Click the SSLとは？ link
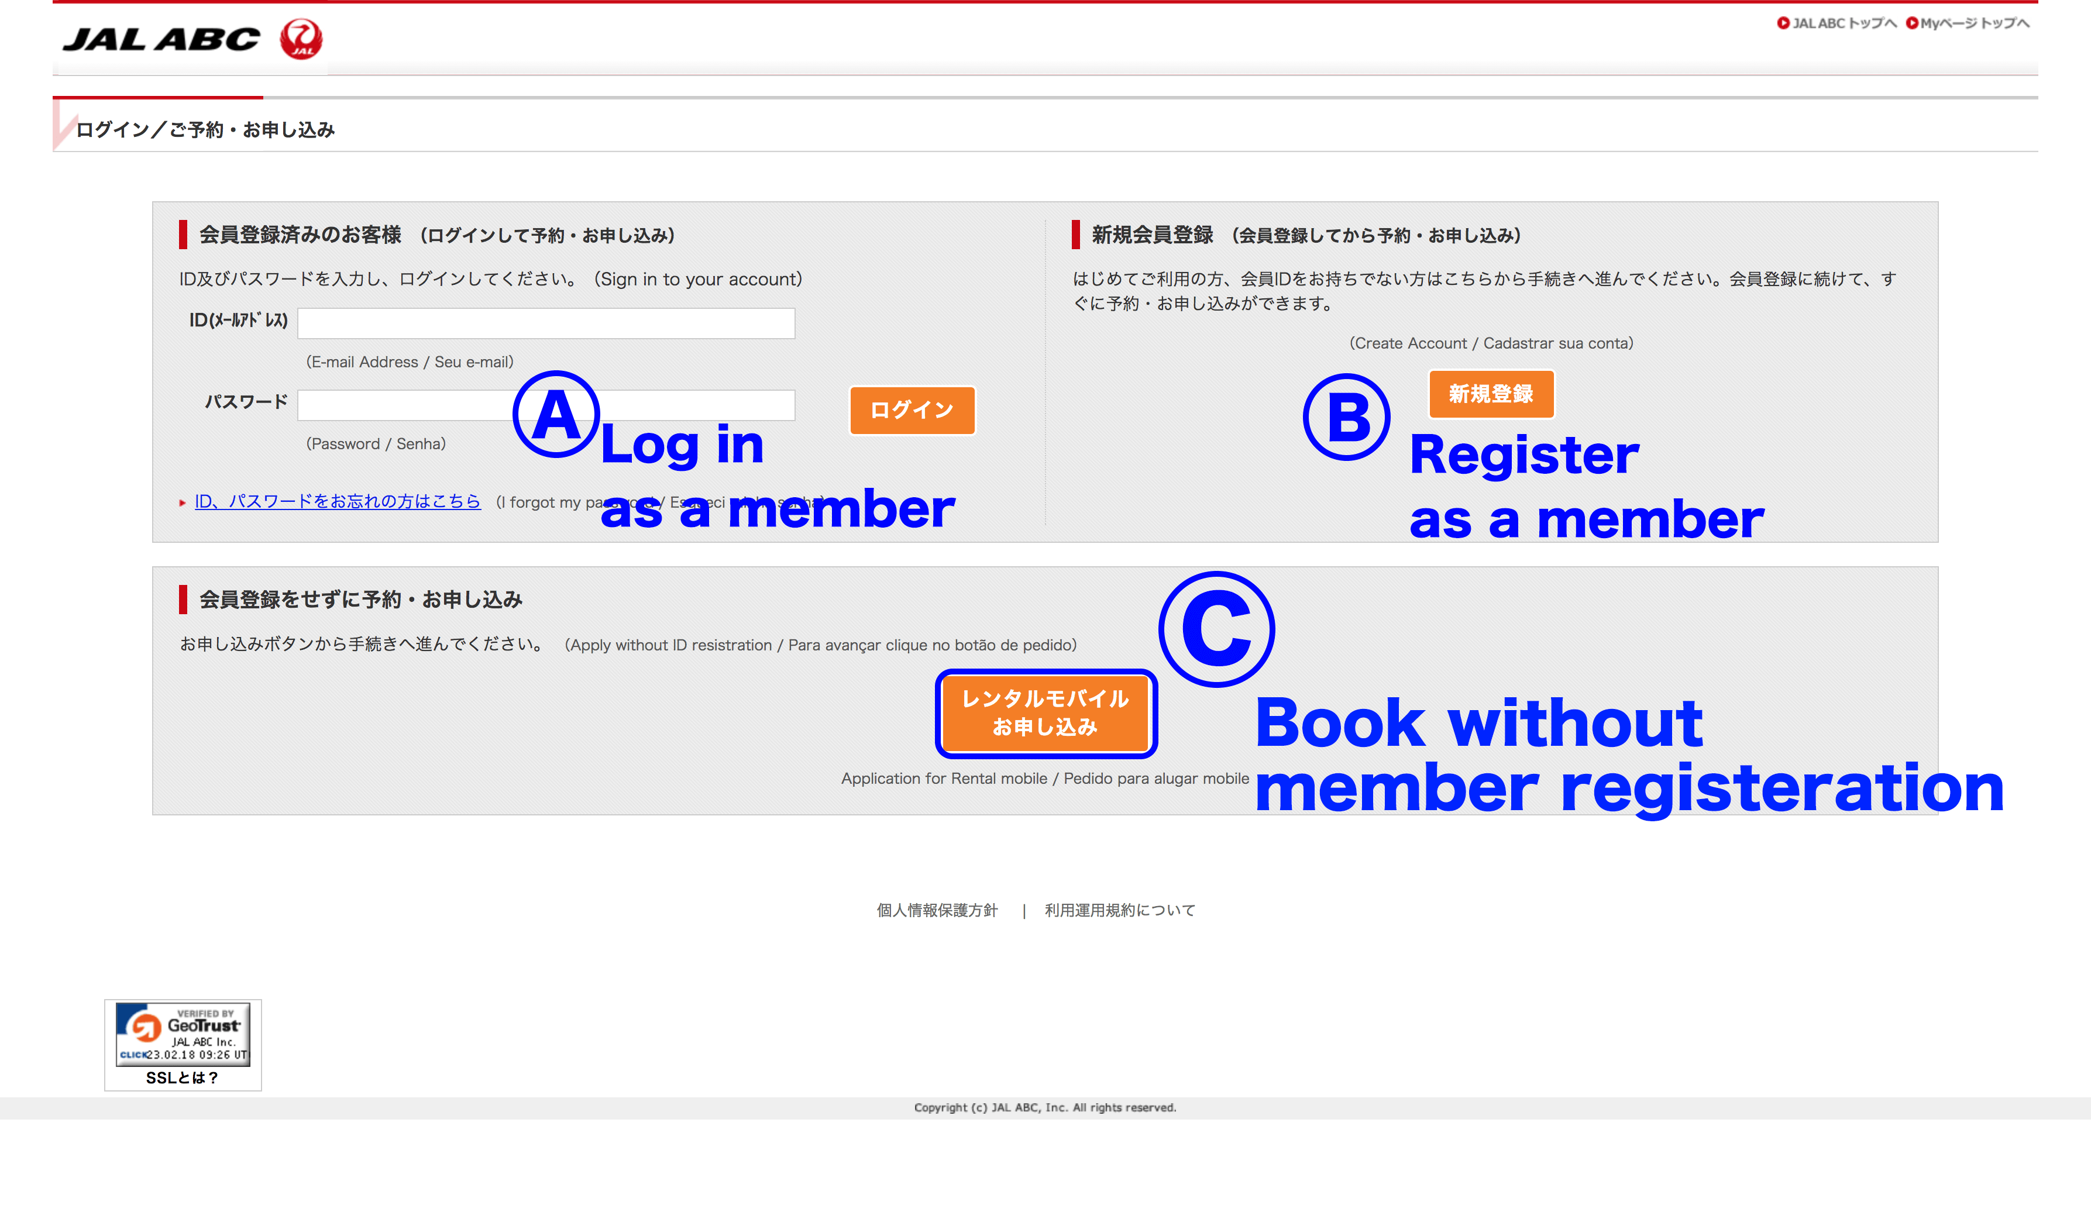Image resolution: width=2091 pixels, height=1212 pixels. coord(182,1077)
